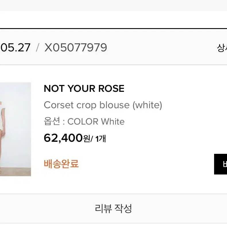Image resolution: width=227 pixels, height=227 pixels.
Task: Click the light gray bar at the top
Action: click(114, 5)
